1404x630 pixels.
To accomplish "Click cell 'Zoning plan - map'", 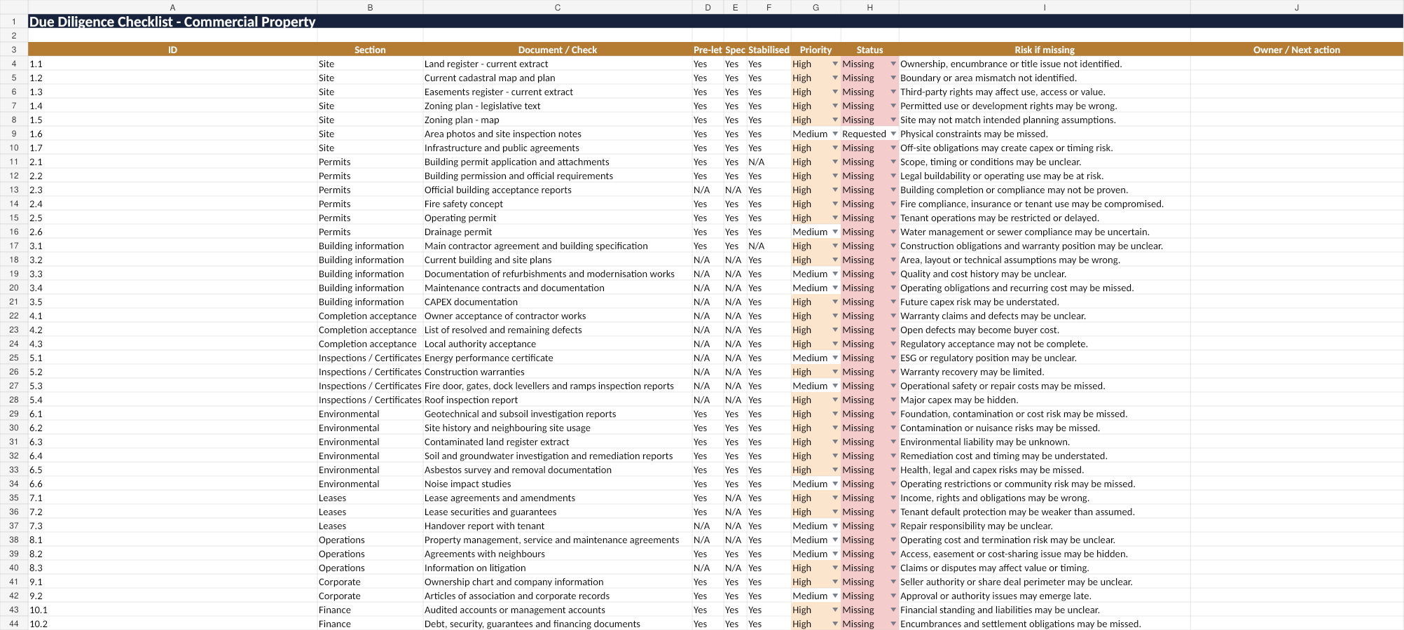I will [558, 120].
